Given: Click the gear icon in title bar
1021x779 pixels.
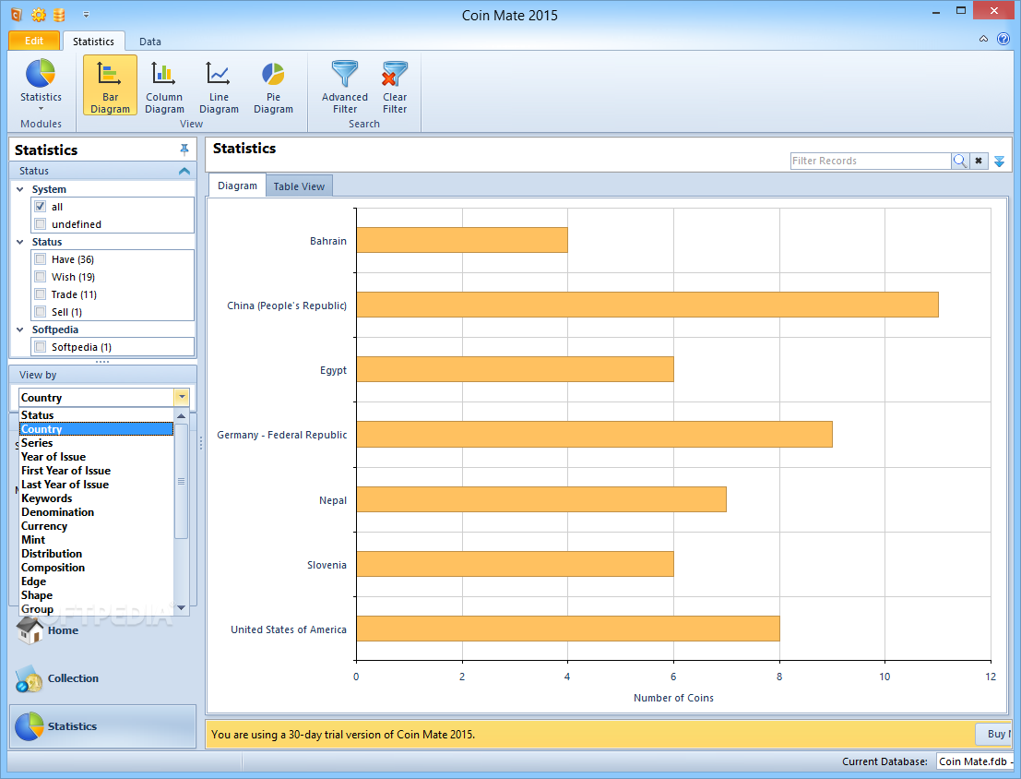Looking at the screenshot, I should 39,15.
